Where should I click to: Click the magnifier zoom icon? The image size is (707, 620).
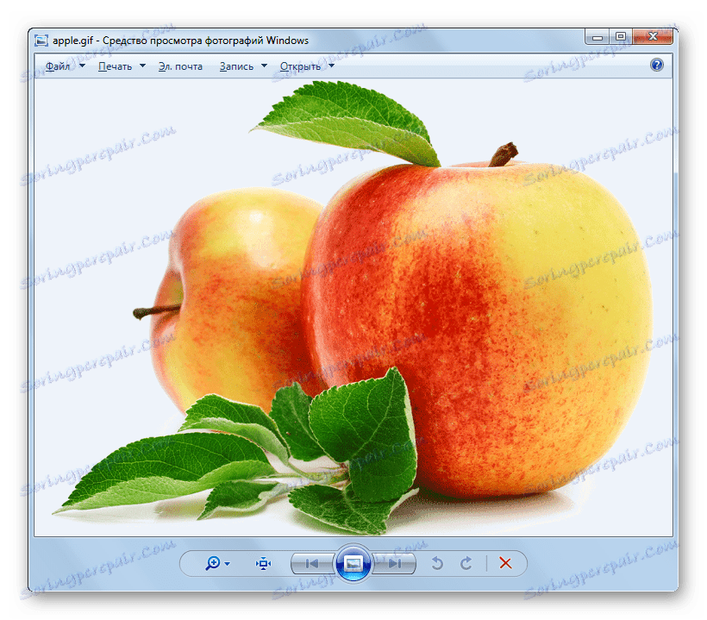[x=213, y=563]
